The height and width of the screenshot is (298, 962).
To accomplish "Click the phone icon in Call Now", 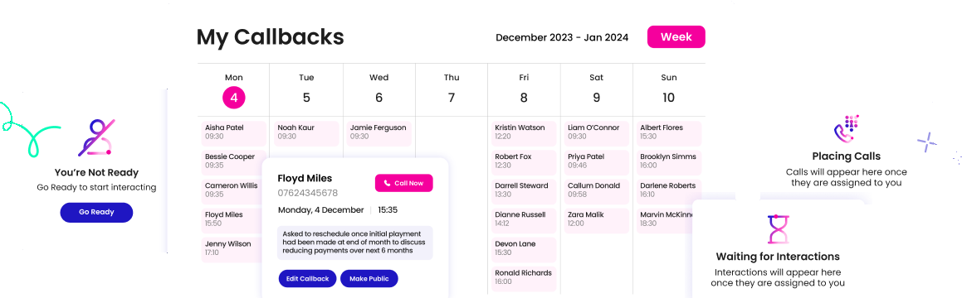I will [387, 183].
